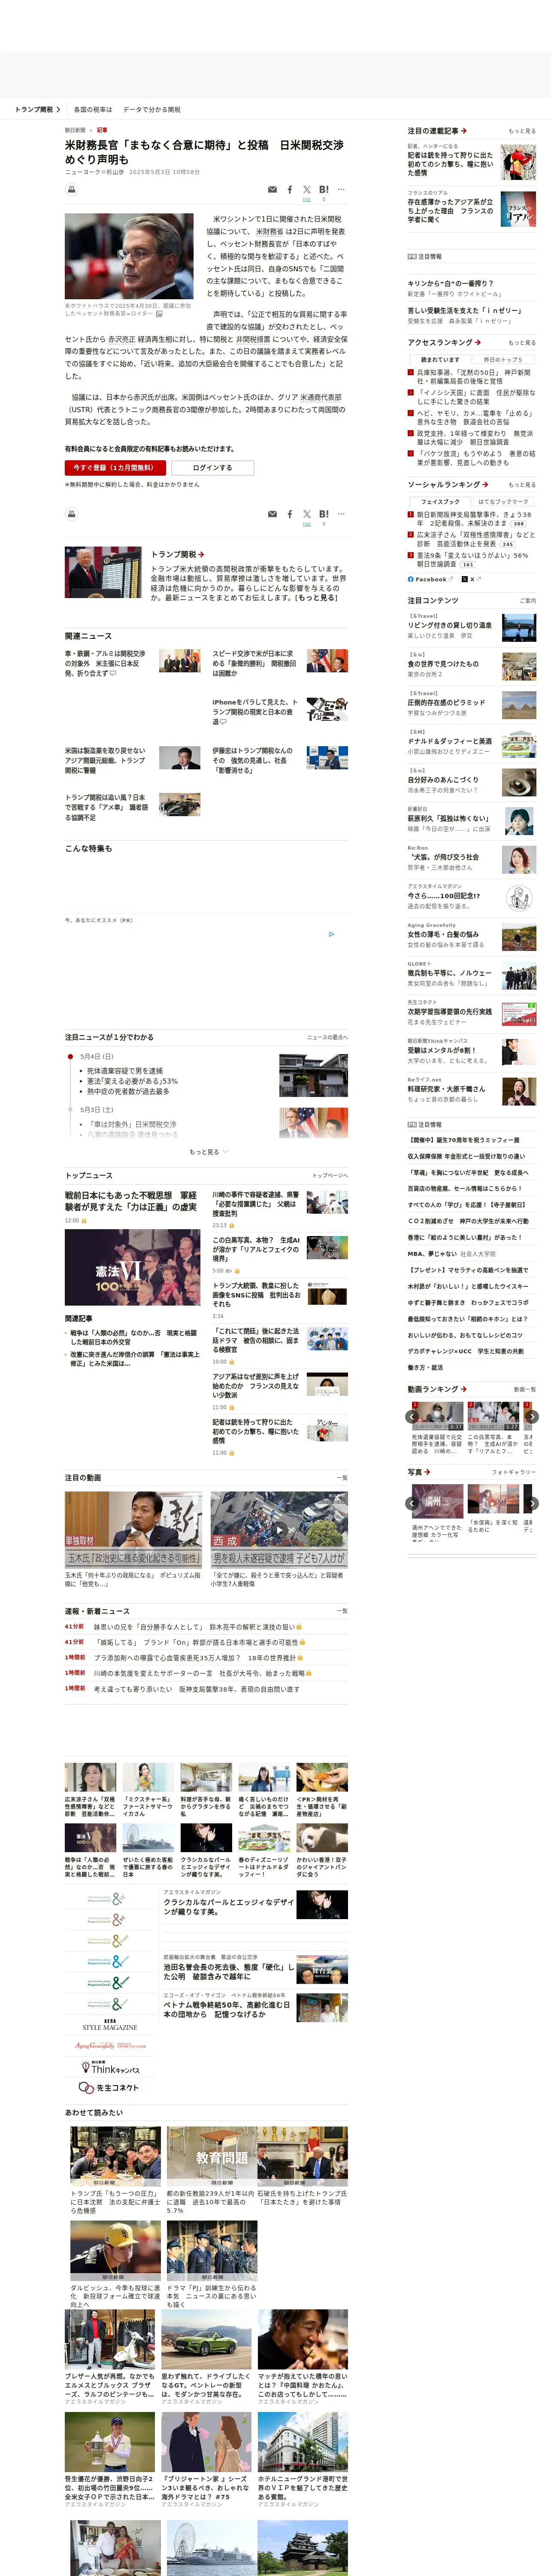Open 一覧 link beside 速報・新着ニュース
551x2576 pixels.
coord(342,1611)
